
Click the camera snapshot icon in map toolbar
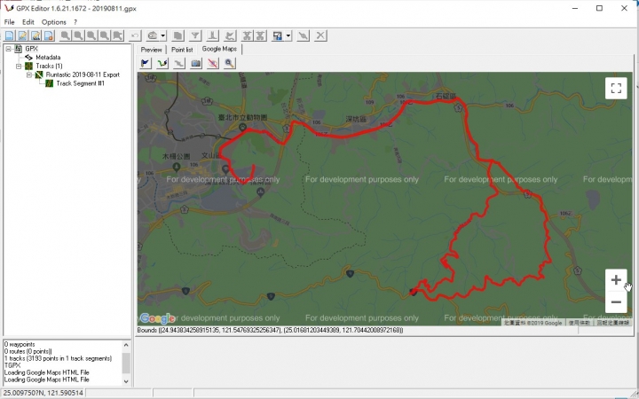(x=196, y=64)
